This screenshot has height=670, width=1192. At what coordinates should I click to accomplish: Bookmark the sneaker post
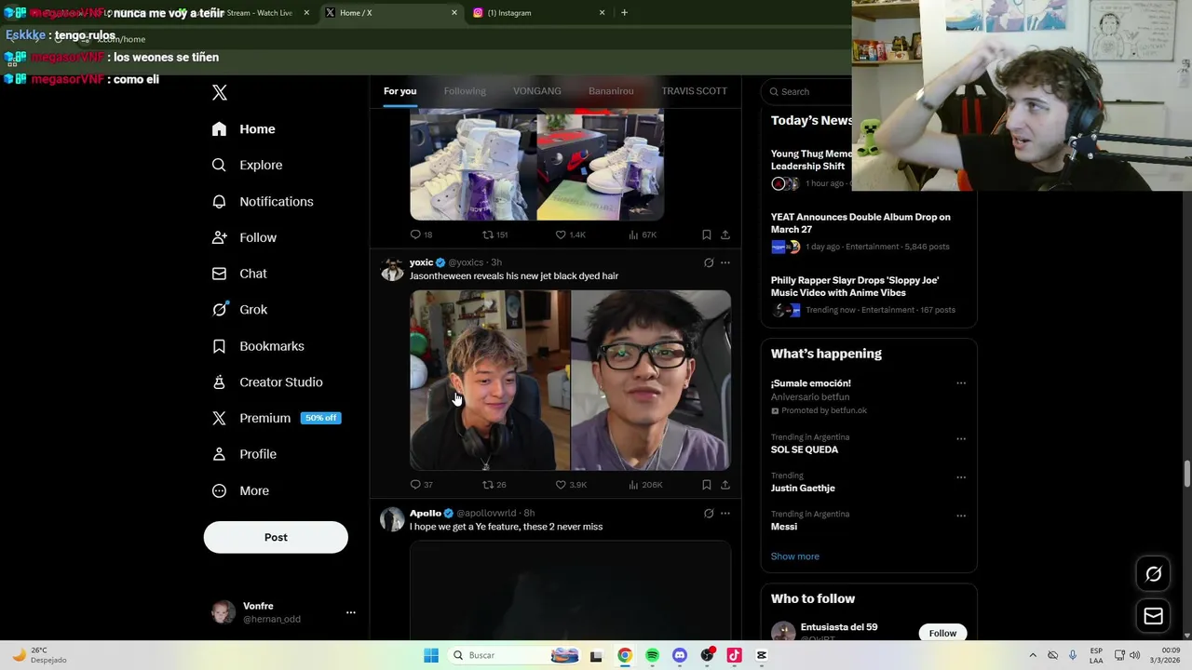point(706,234)
